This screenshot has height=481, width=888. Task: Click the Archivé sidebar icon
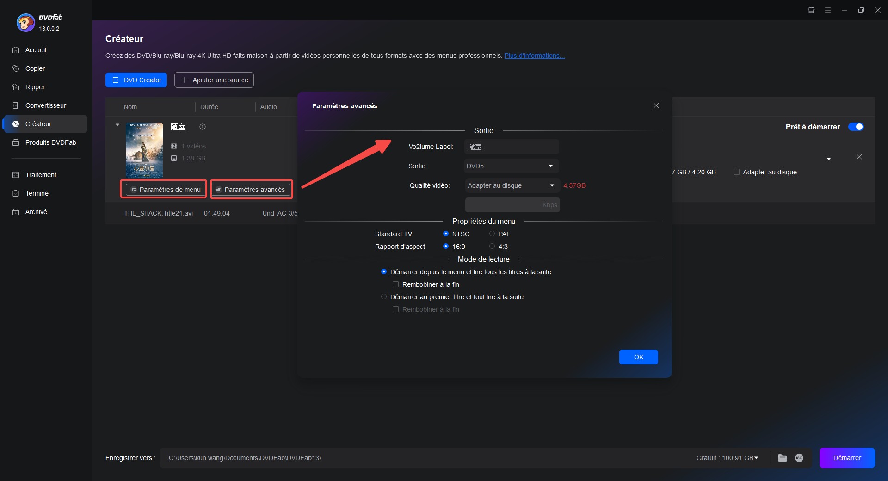pyautogui.click(x=16, y=212)
